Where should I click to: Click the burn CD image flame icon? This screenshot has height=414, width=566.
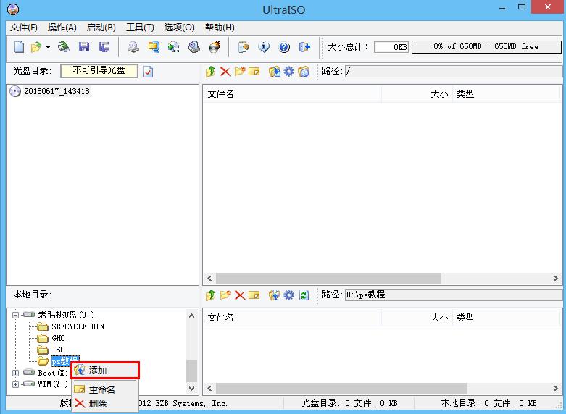coord(215,47)
